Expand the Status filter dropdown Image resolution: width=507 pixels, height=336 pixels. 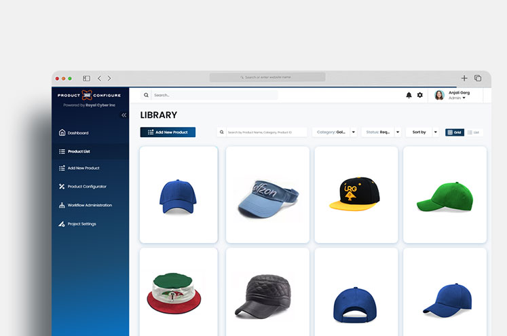tap(398, 132)
